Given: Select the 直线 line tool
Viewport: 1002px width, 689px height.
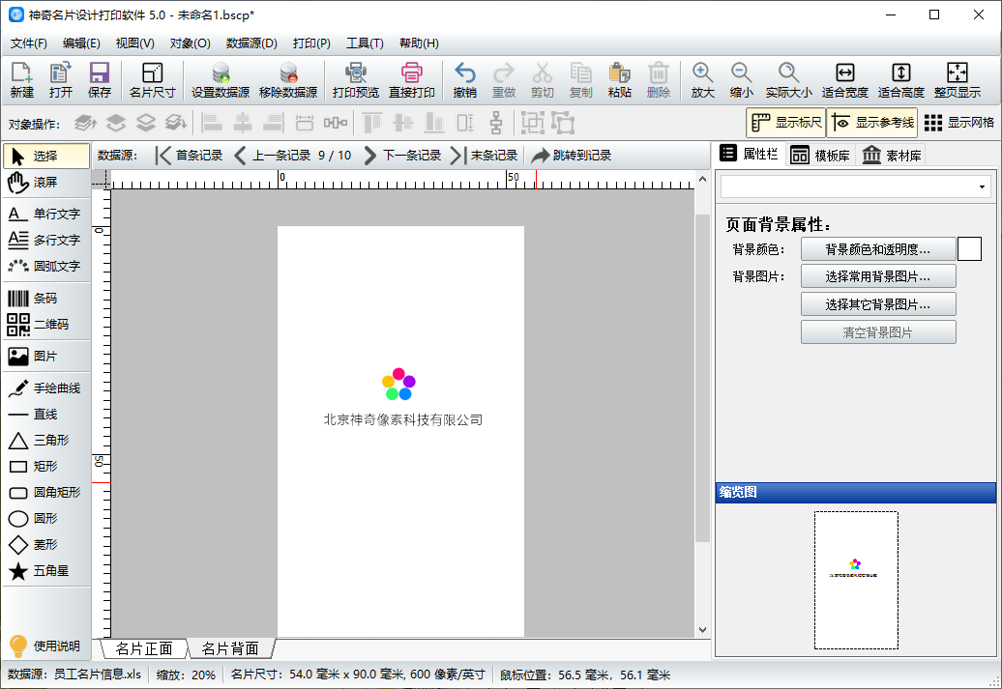Looking at the screenshot, I should [46, 415].
